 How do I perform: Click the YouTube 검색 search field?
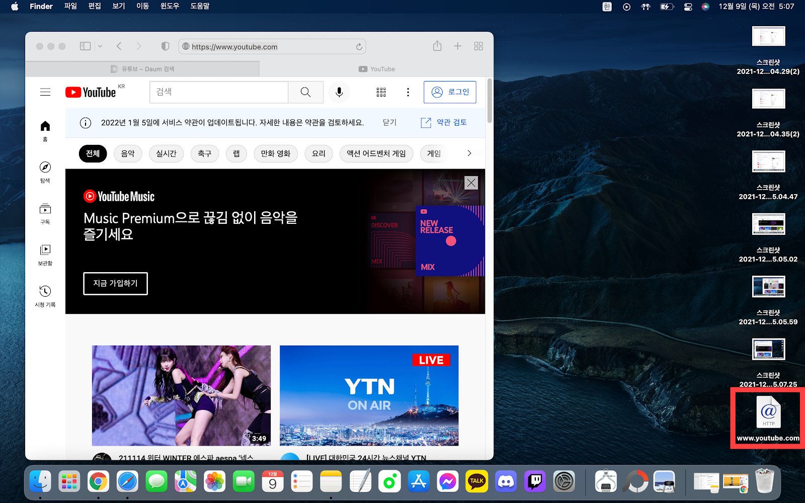pyautogui.click(x=219, y=92)
